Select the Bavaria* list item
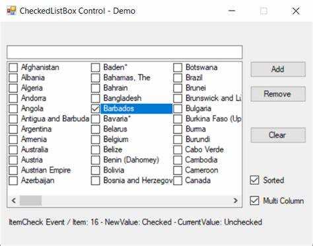Viewport: 313px width, 246px height. pyautogui.click(x=117, y=119)
